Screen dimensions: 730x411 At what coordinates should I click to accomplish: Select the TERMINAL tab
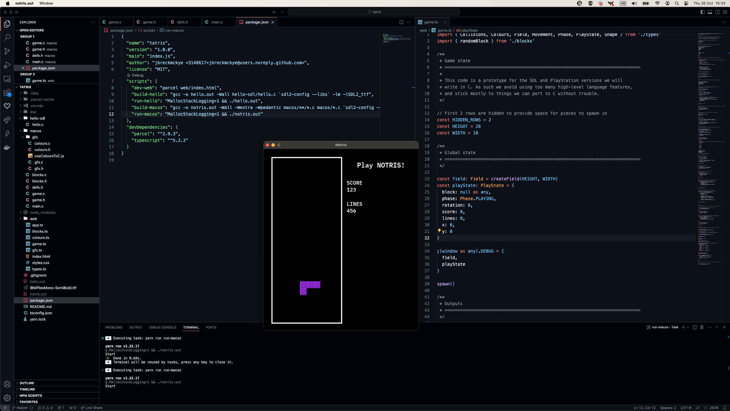[191, 327]
